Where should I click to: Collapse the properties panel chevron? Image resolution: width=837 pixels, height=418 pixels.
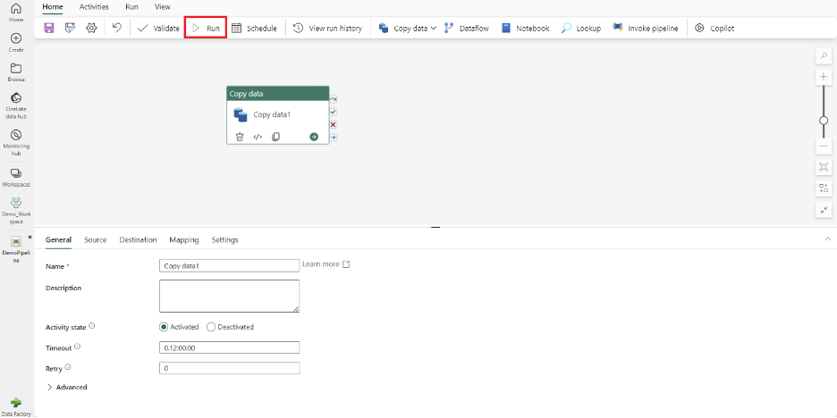pos(828,239)
